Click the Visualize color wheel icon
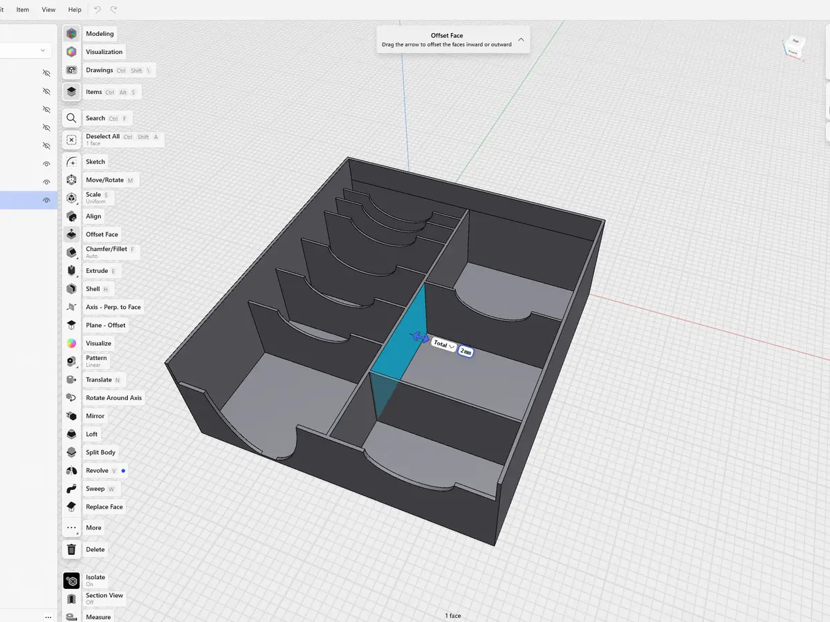The width and height of the screenshot is (830, 622). (x=71, y=343)
